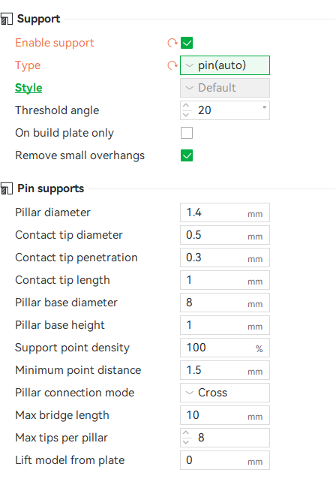The width and height of the screenshot is (336, 482).
Task: Focus the Support point density field
Action: [x=225, y=348]
